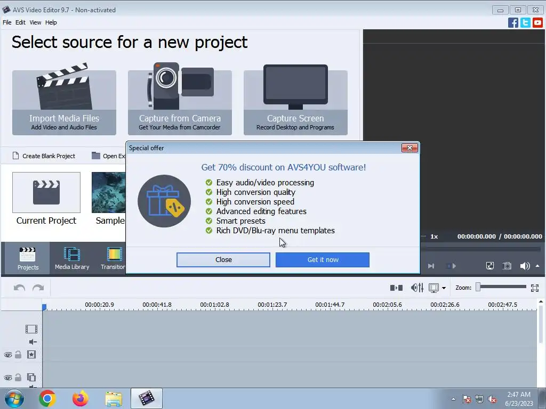Open the Help menu
The width and height of the screenshot is (546, 409).
tap(51, 22)
